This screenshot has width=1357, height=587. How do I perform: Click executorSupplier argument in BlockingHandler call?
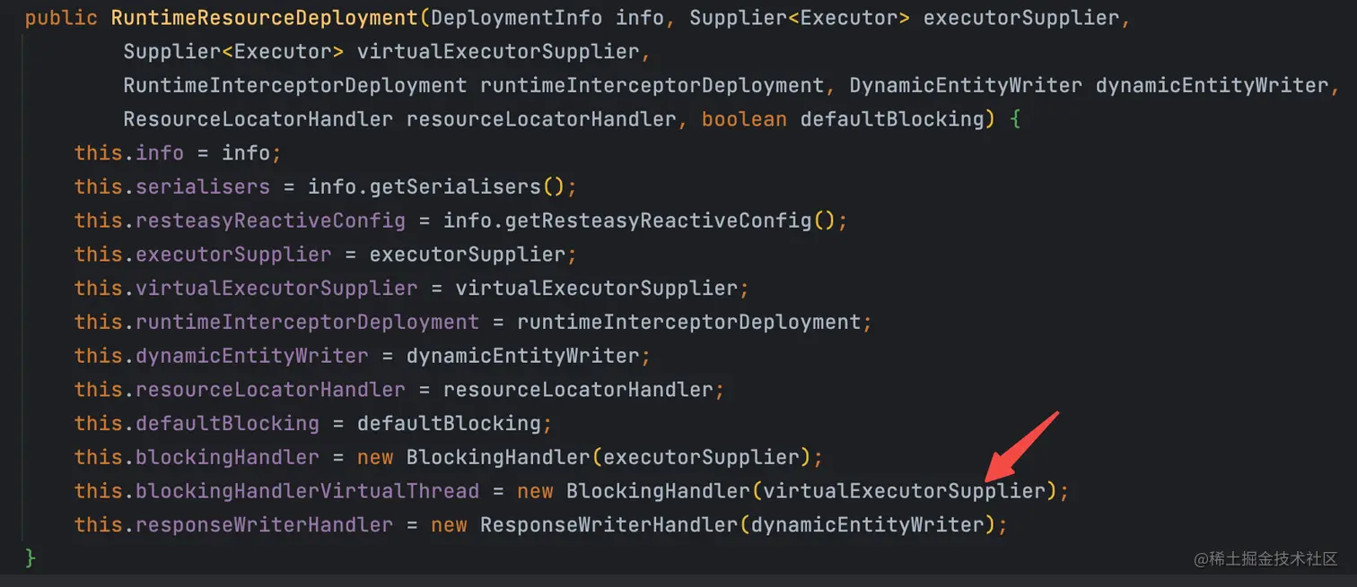tap(702, 457)
